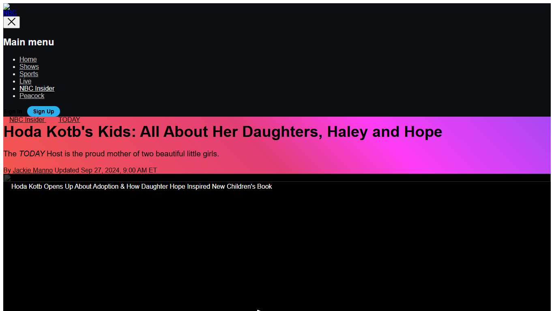Click the video title about Hoda Kotb's adoption
Viewport: 554px width, 311px height.
pyautogui.click(x=142, y=186)
